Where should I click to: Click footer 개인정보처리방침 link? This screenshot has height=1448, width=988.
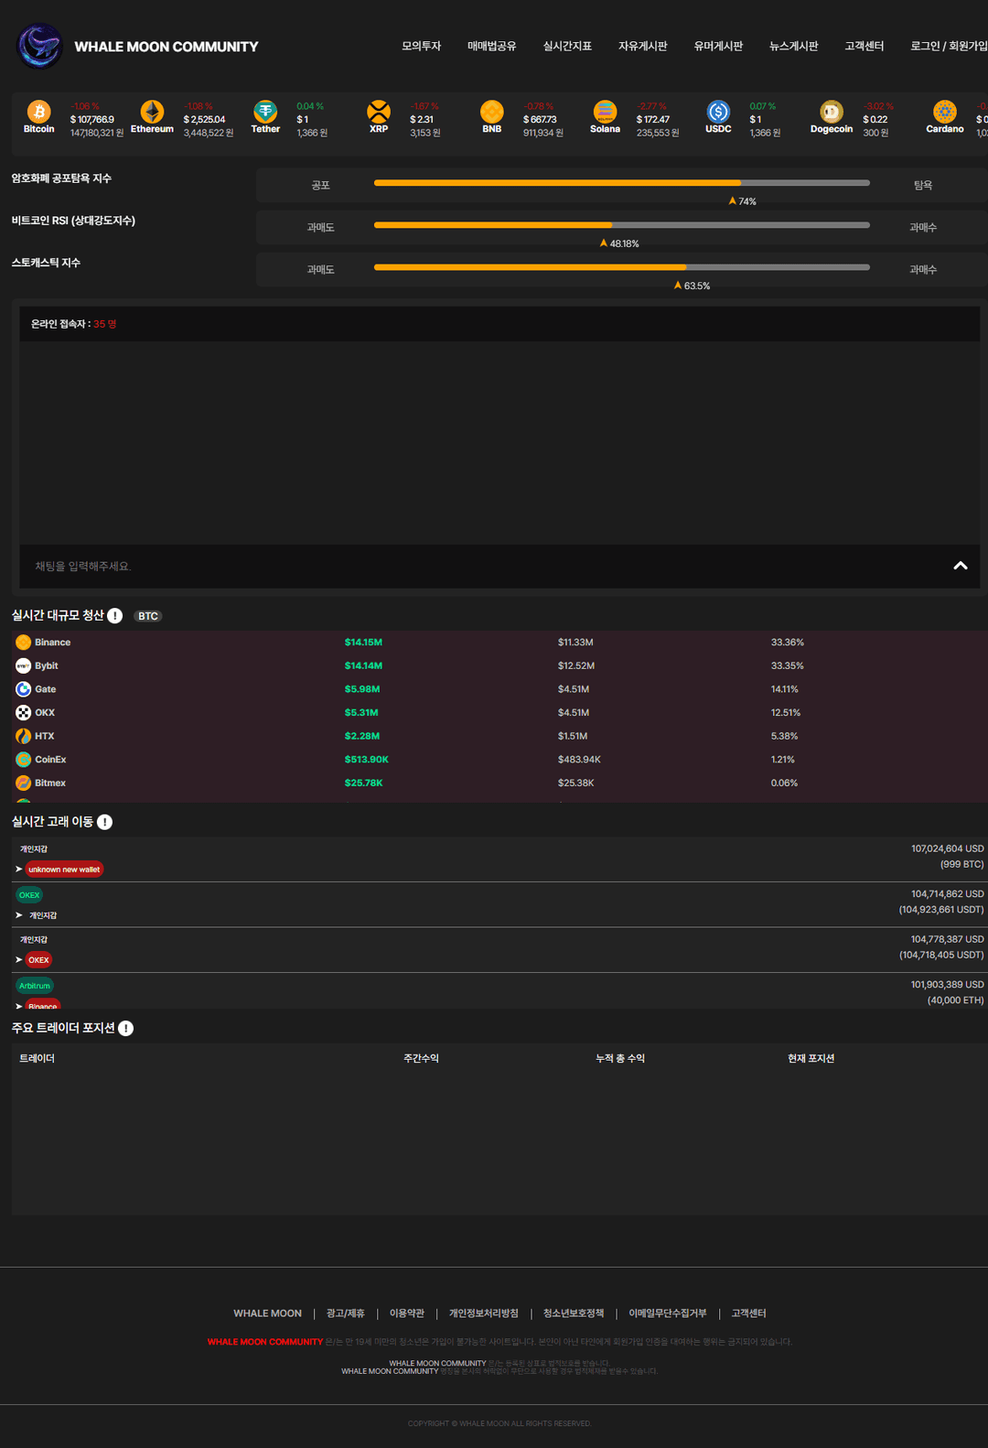[484, 1313]
